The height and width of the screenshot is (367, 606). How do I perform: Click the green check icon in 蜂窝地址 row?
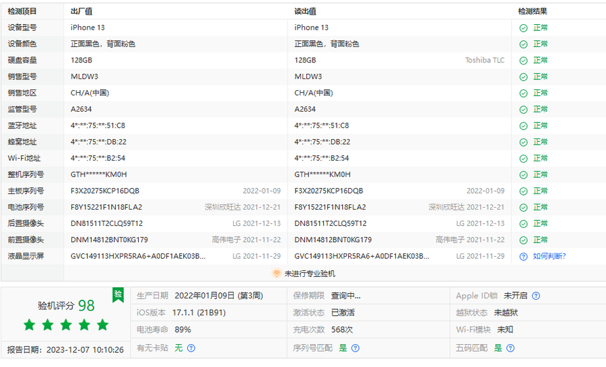523,142
